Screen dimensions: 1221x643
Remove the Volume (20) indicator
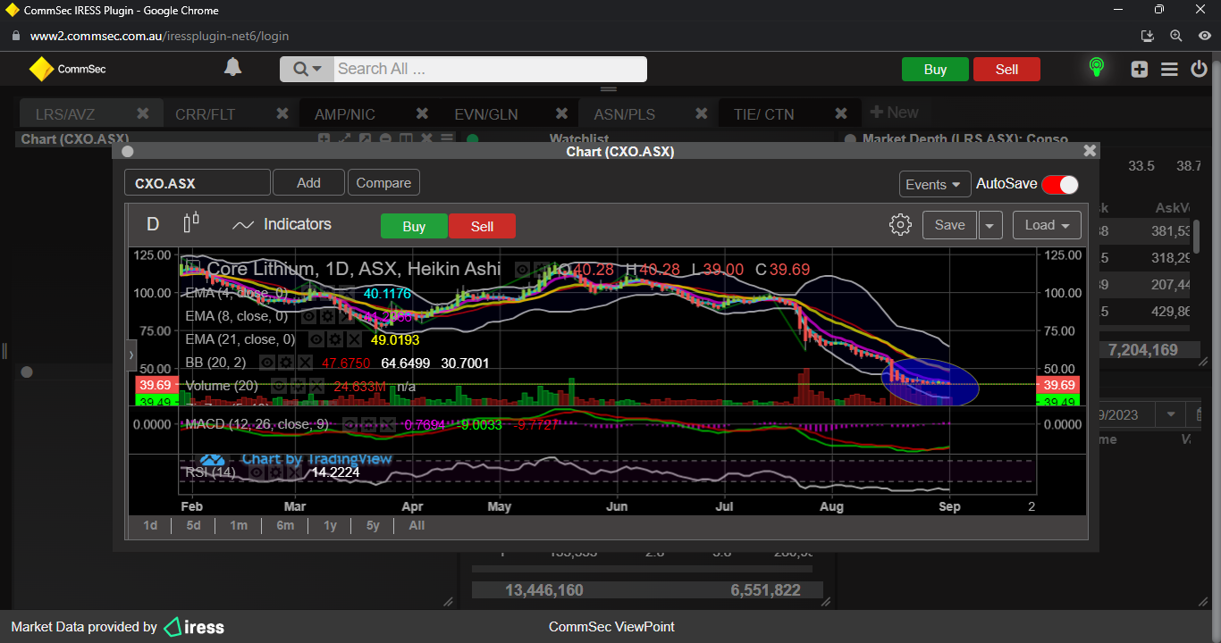(x=318, y=386)
